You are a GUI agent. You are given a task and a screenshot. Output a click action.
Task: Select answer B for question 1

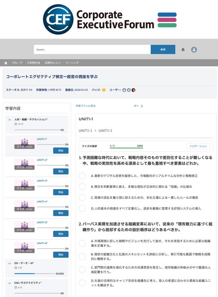point(82,187)
